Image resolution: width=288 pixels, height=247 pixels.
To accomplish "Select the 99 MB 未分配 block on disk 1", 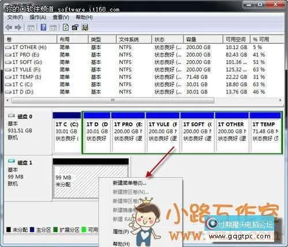I will (90, 178).
